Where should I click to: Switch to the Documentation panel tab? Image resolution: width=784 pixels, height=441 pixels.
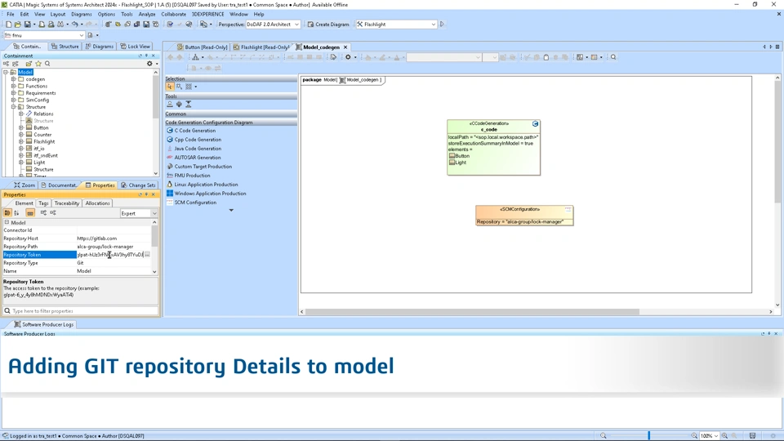[59, 185]
